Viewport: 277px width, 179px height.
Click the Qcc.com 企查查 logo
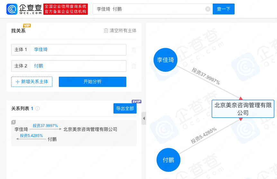tap(24, 9)
